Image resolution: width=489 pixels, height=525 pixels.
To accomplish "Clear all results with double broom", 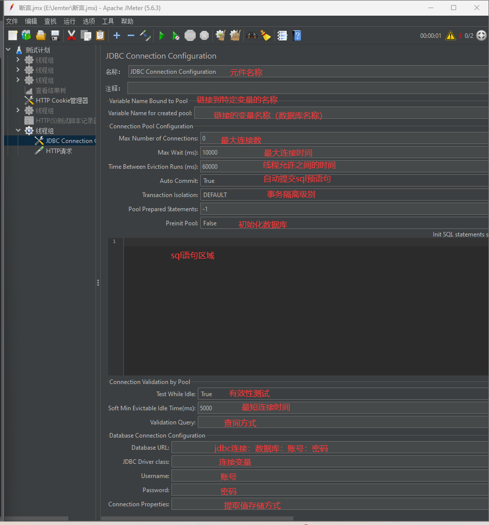I will pyautogui.click(x=235, y=35).
